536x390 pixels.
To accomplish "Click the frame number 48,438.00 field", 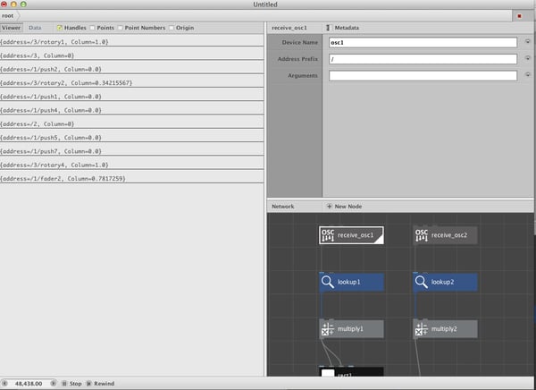I will coord(29,384).
